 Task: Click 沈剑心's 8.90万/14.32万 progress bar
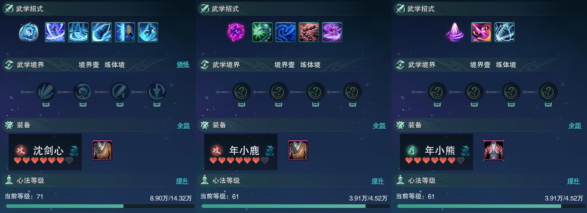[x=99, y=206]
